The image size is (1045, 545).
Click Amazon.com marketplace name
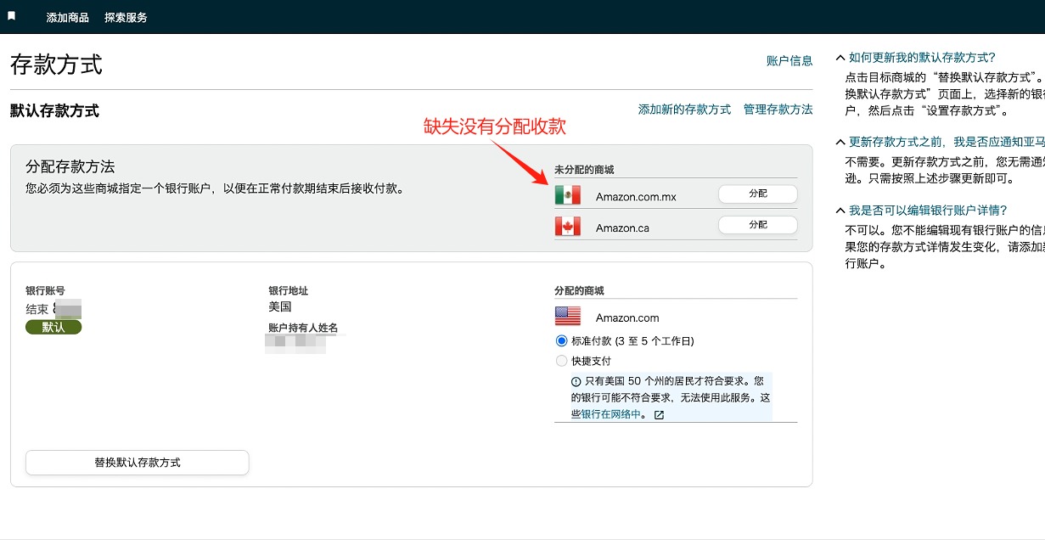click(x=627, y=318)
